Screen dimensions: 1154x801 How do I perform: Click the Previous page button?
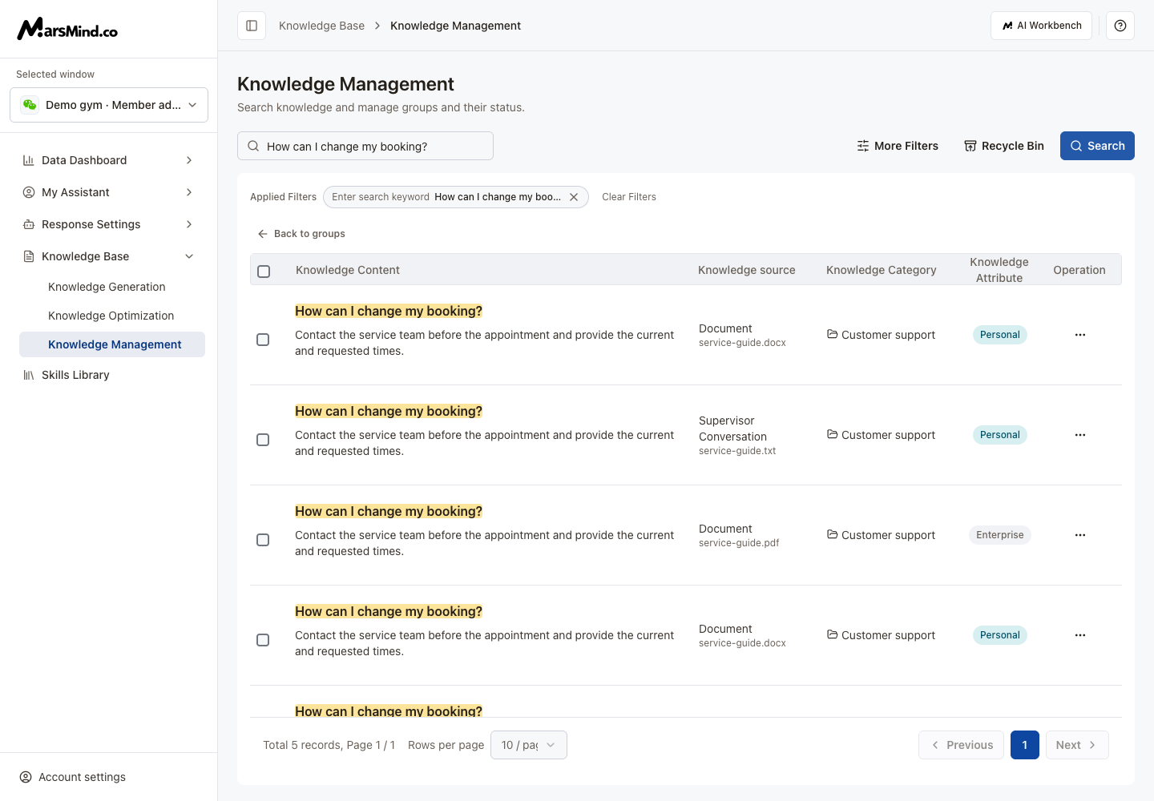(962, 745)
